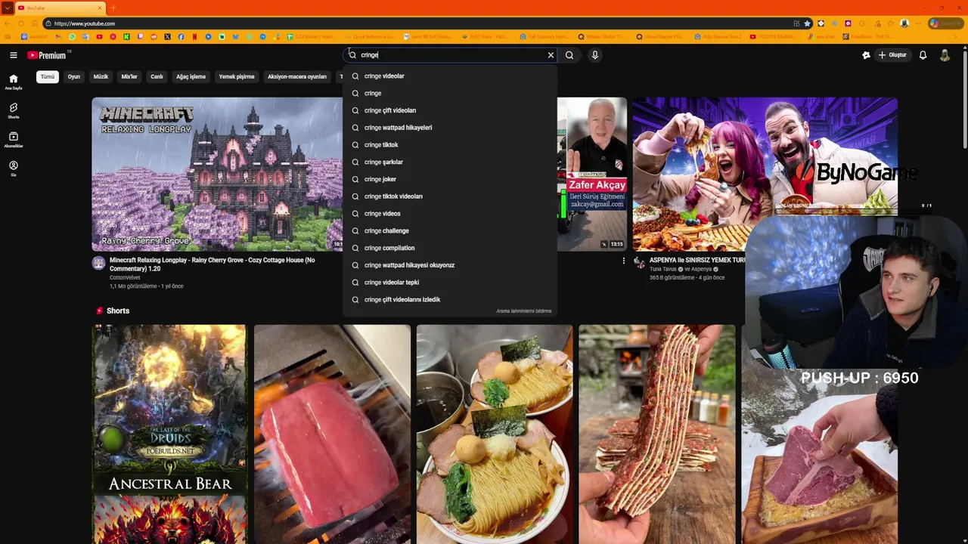
Task: Open the CottonVelvet channel link
Action: coord(125,278)
